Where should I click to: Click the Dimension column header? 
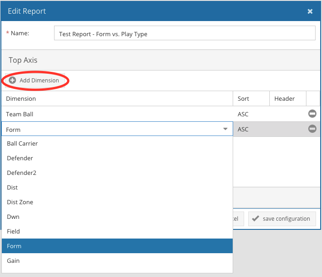pyautogui.click(x=117, y=98)
